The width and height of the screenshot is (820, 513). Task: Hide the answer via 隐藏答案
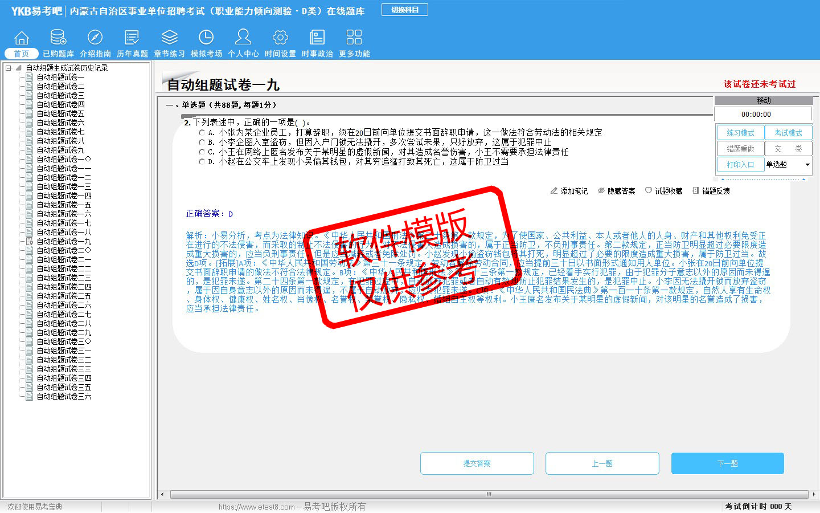tap(616, 191)
